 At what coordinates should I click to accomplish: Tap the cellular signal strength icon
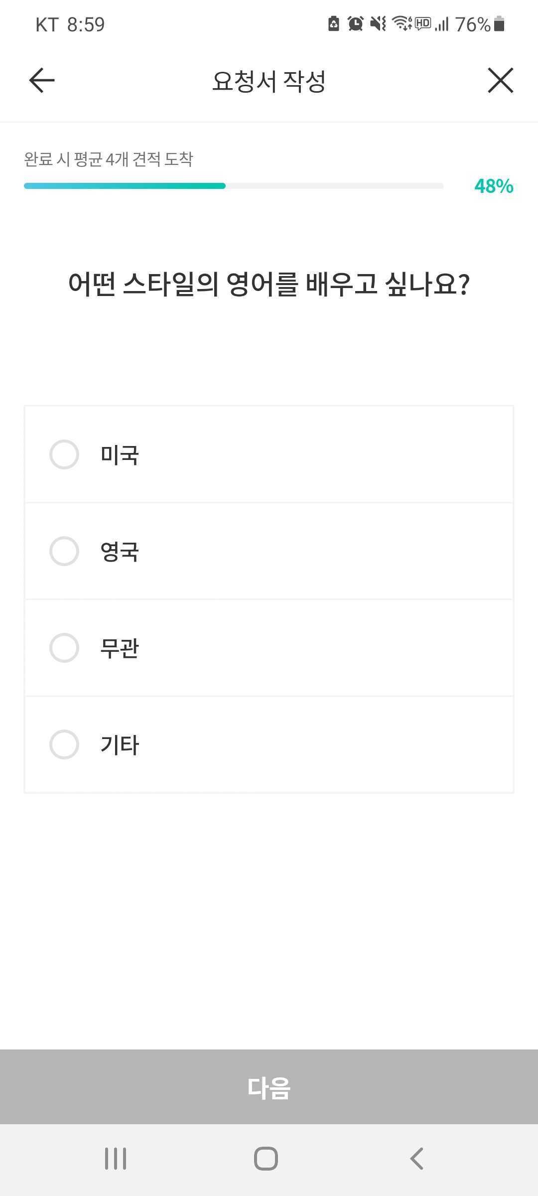[x=442, y=24]
